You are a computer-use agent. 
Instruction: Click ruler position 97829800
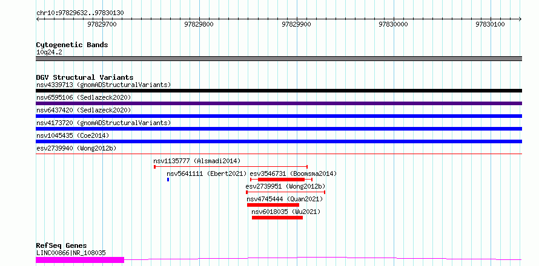tap(199, 24)
